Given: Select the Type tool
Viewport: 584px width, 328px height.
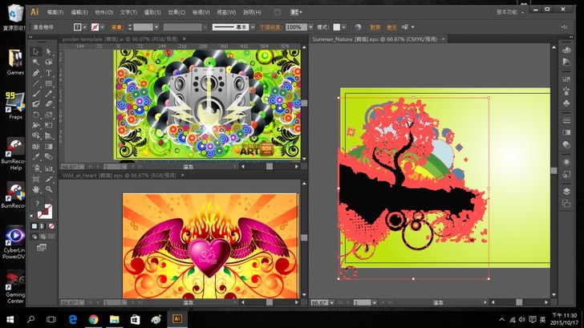Looking at the screenshot, I should [48, 73].
